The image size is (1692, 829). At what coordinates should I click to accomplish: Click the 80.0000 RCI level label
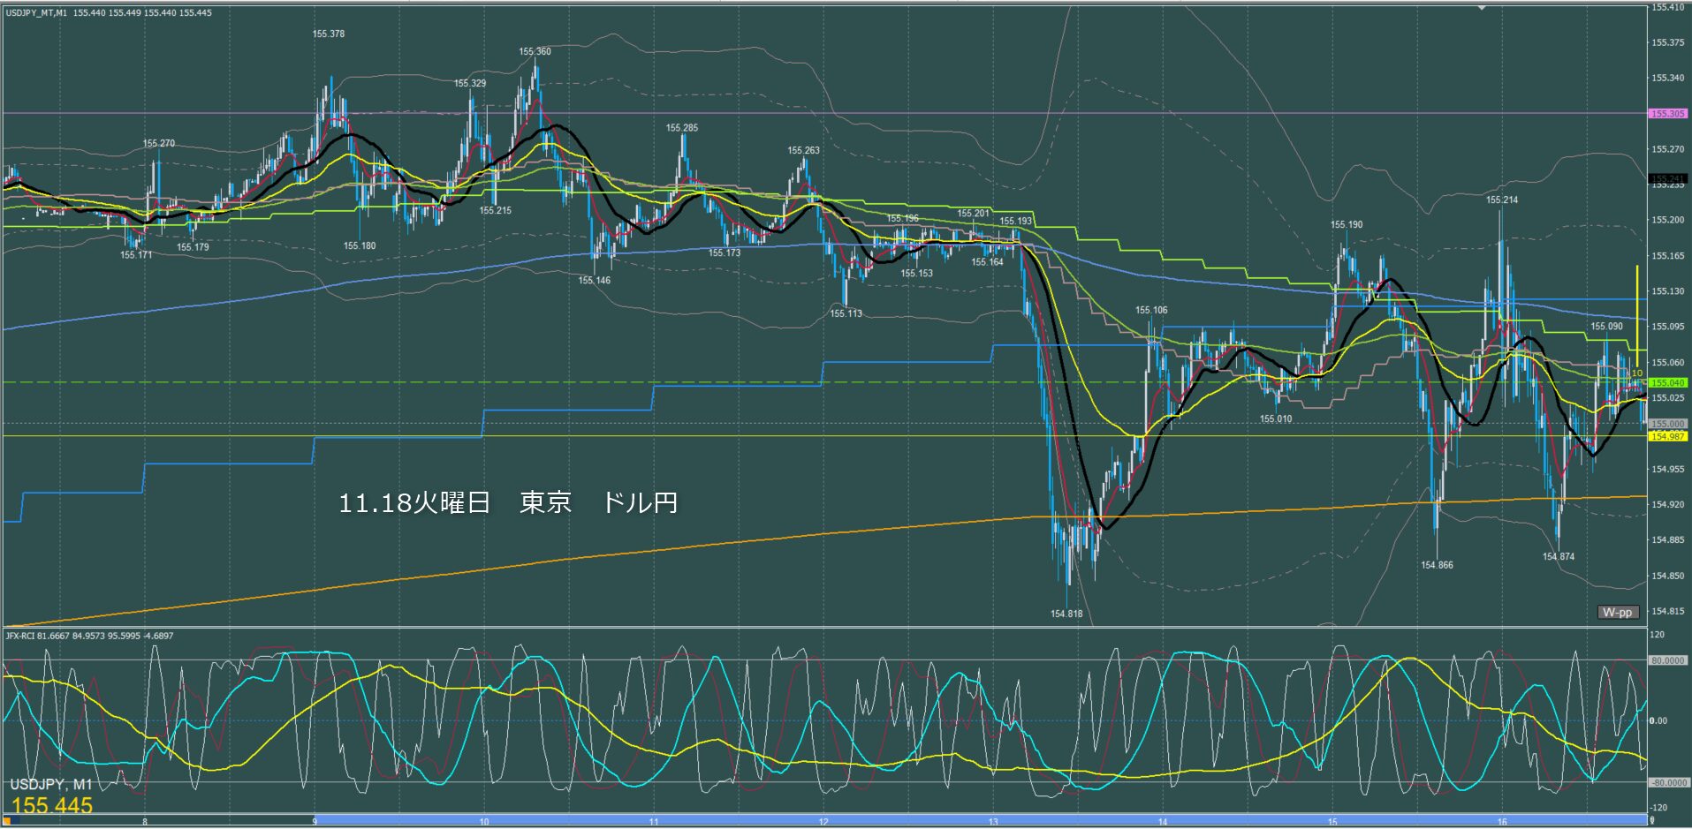tap(1667, 660)
